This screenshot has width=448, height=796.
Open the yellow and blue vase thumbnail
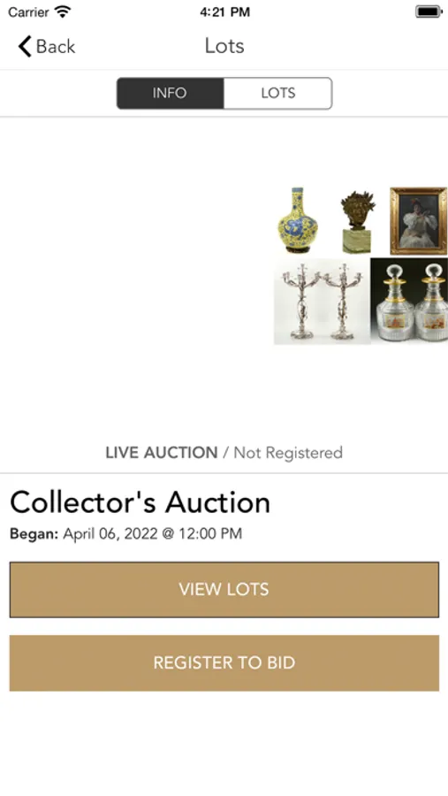[299, 220]
